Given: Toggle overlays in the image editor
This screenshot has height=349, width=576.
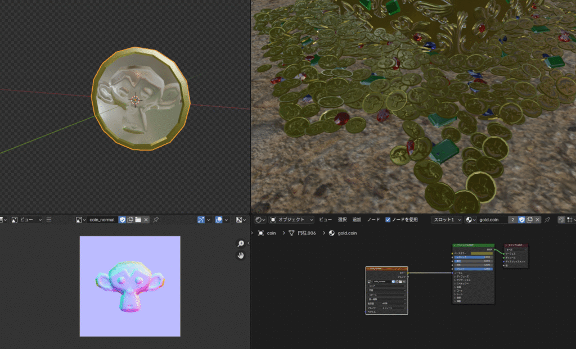Looking at the screenshot, I should (219, 220).
